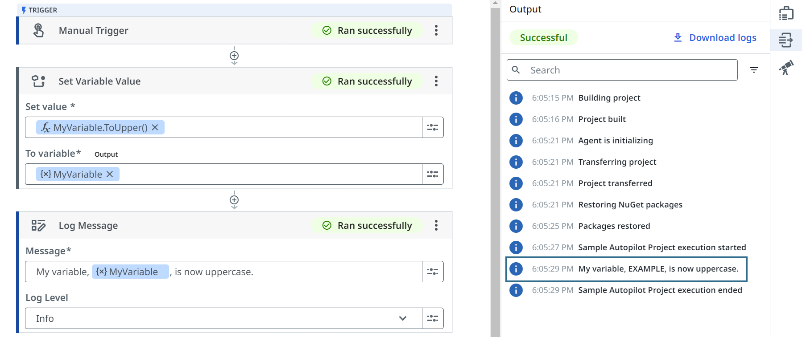
Task: Select the Output panel icon in sidebar
Action: pyautogui.click(x=786, y=40)
